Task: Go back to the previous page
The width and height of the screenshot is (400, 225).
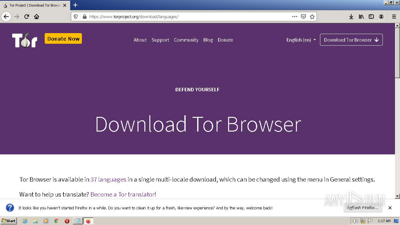Action: point(6,17)
